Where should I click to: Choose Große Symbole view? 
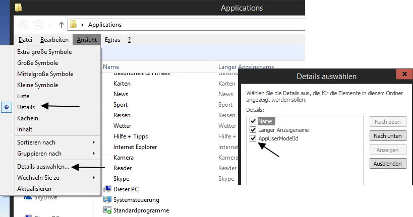pyautogui.click(x=38, y=63)
